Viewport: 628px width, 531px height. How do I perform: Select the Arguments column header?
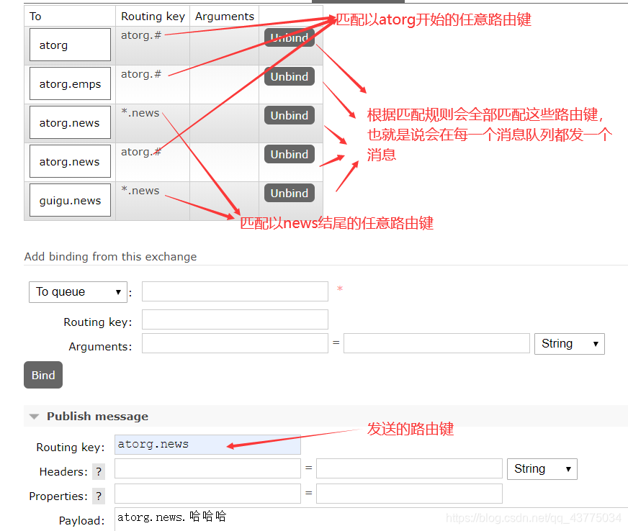click(x=224, y=17)
